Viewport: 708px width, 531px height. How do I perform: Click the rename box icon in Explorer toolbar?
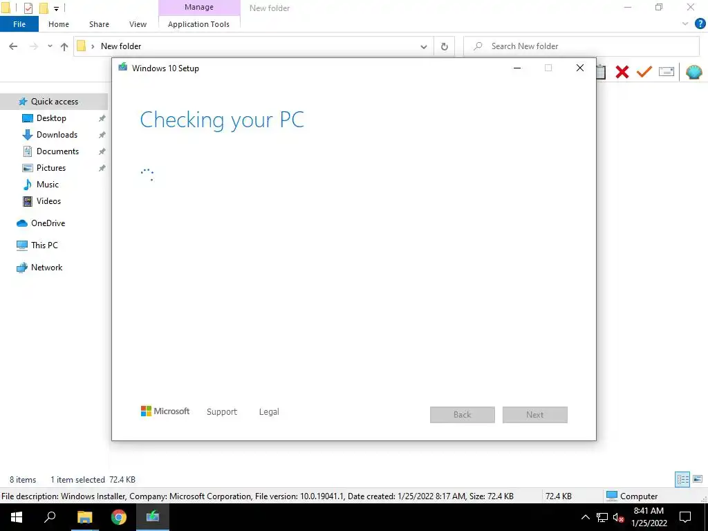666,71
